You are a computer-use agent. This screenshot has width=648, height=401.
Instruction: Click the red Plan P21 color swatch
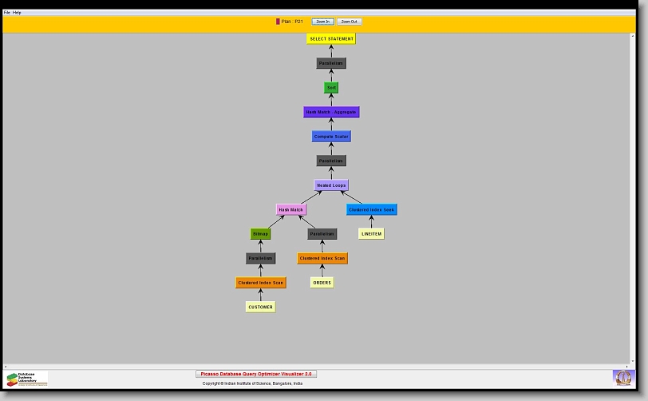click(x=278, y=22)
